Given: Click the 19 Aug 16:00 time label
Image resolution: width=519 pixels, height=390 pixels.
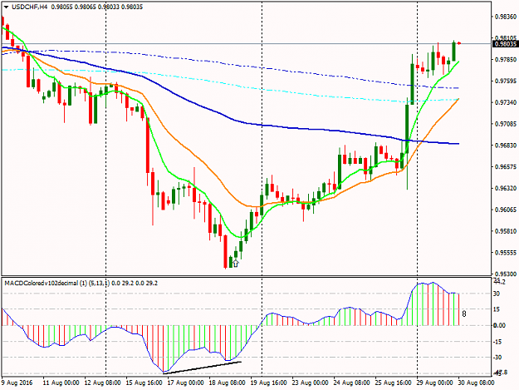Looking at the screenshot, I should 268,383.
